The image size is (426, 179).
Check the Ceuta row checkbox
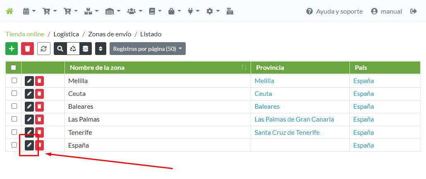tap(14, 93)
